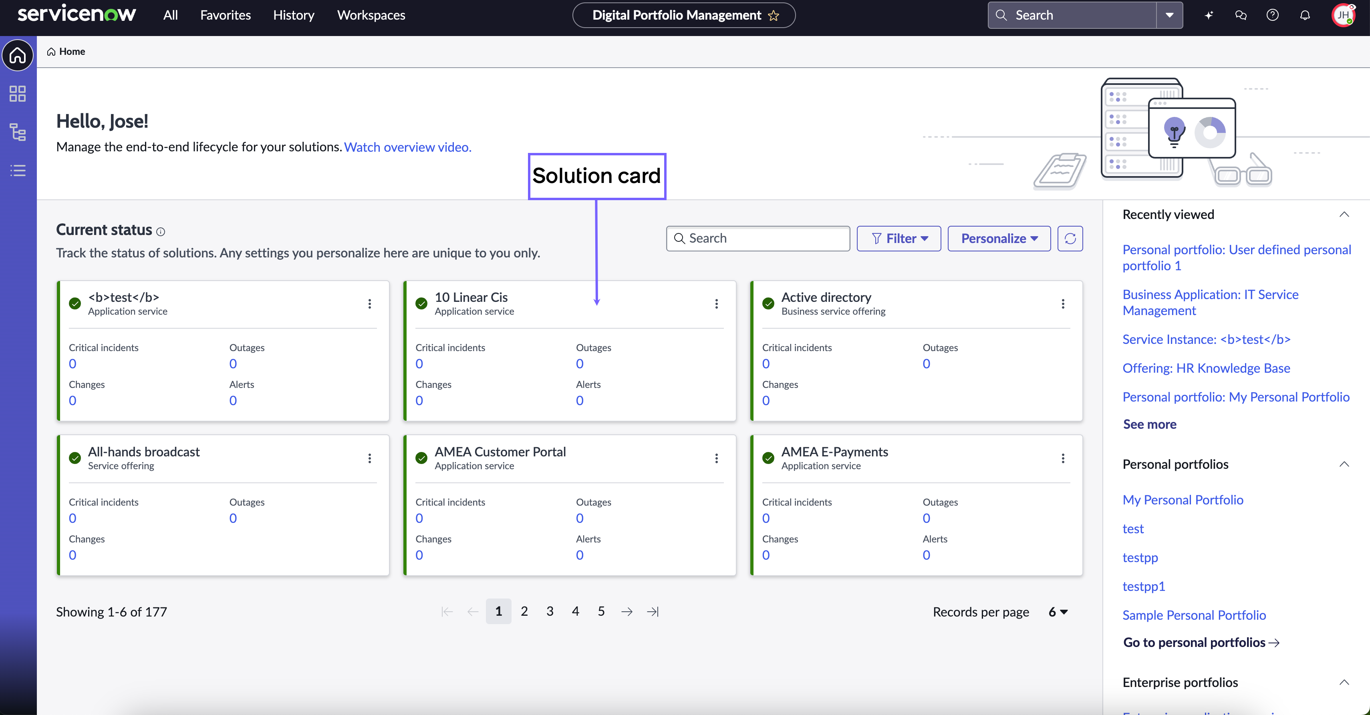1370x715 pixels.
Task: Favorite Digital Portfolio Management with the star icon
Action: pos(774,16)
